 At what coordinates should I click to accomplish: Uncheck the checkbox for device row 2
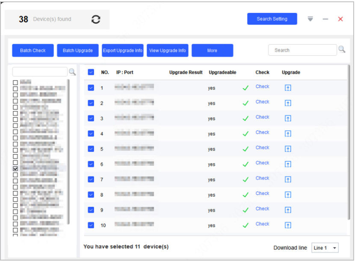[x=91, y=103]
